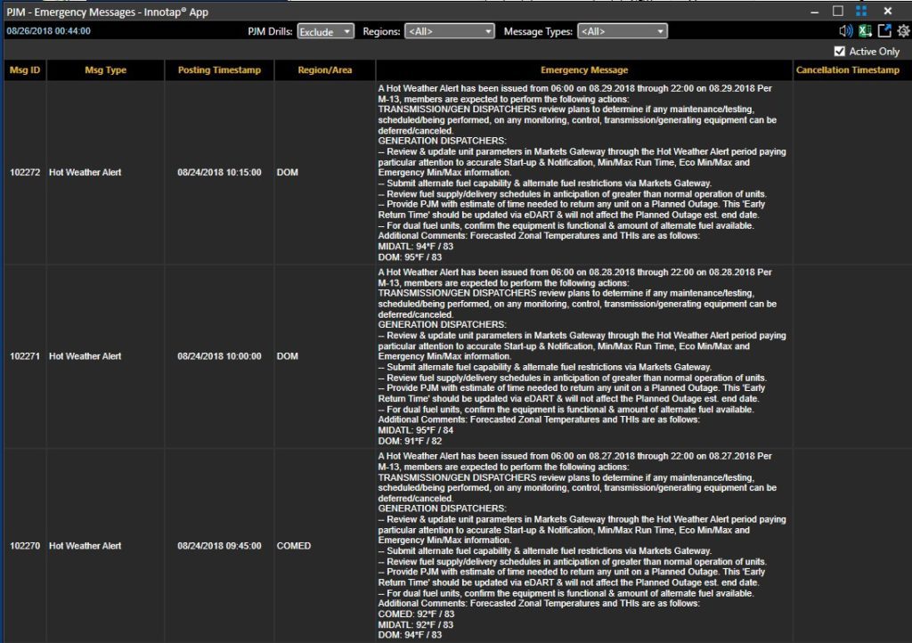Click Hot Weather Alert in row 102271
912x643 pixels.
[85, 356]
